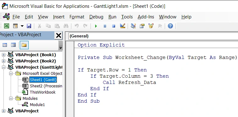
Task: Select Sheet2 (Processing) in project tree
Action: [x=46, y=86]
